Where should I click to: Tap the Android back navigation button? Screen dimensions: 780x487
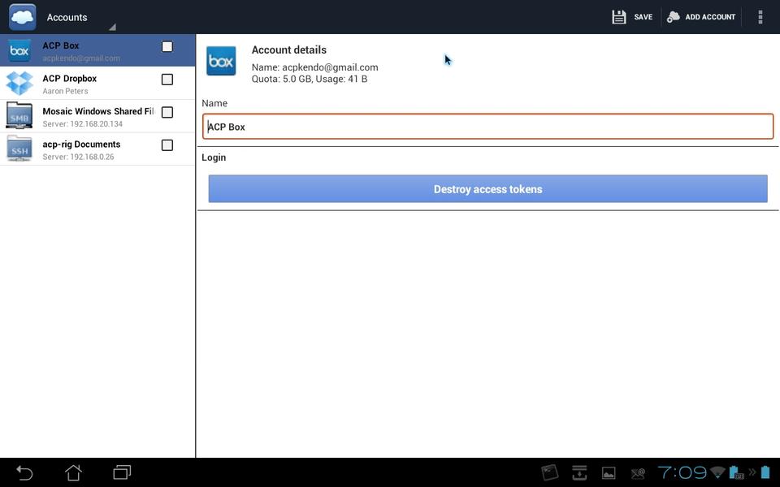25,472
